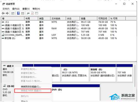Sort by the 文件系统 column header
The height and width of the screenshot is (102, 138).
point(58,18)
